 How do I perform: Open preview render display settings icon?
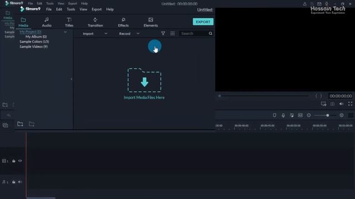click(x=323, y=104)
